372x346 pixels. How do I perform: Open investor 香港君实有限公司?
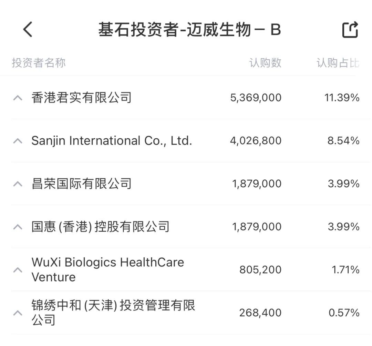81,98
